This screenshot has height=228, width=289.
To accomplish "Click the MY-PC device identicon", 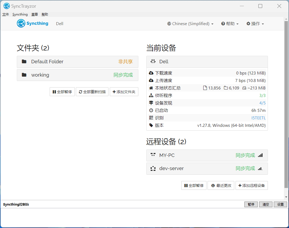I will (153, 155).
